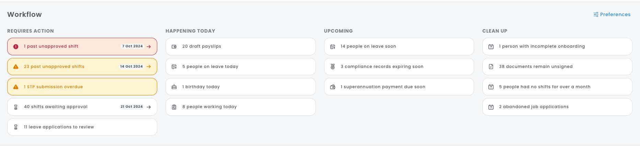This screenshot has height=150, width=640.
Task: Click the warning triangle on 23 past unapproved shifts
Action: tap(16, 67)
